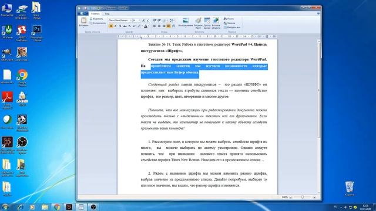Click the text highlight color icon
376x211 pixels.
[139, 26]
